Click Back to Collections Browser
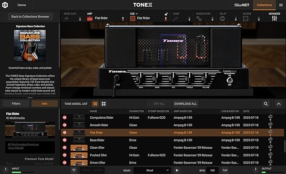This screenshot has width=286, height=174. point(31,17)
